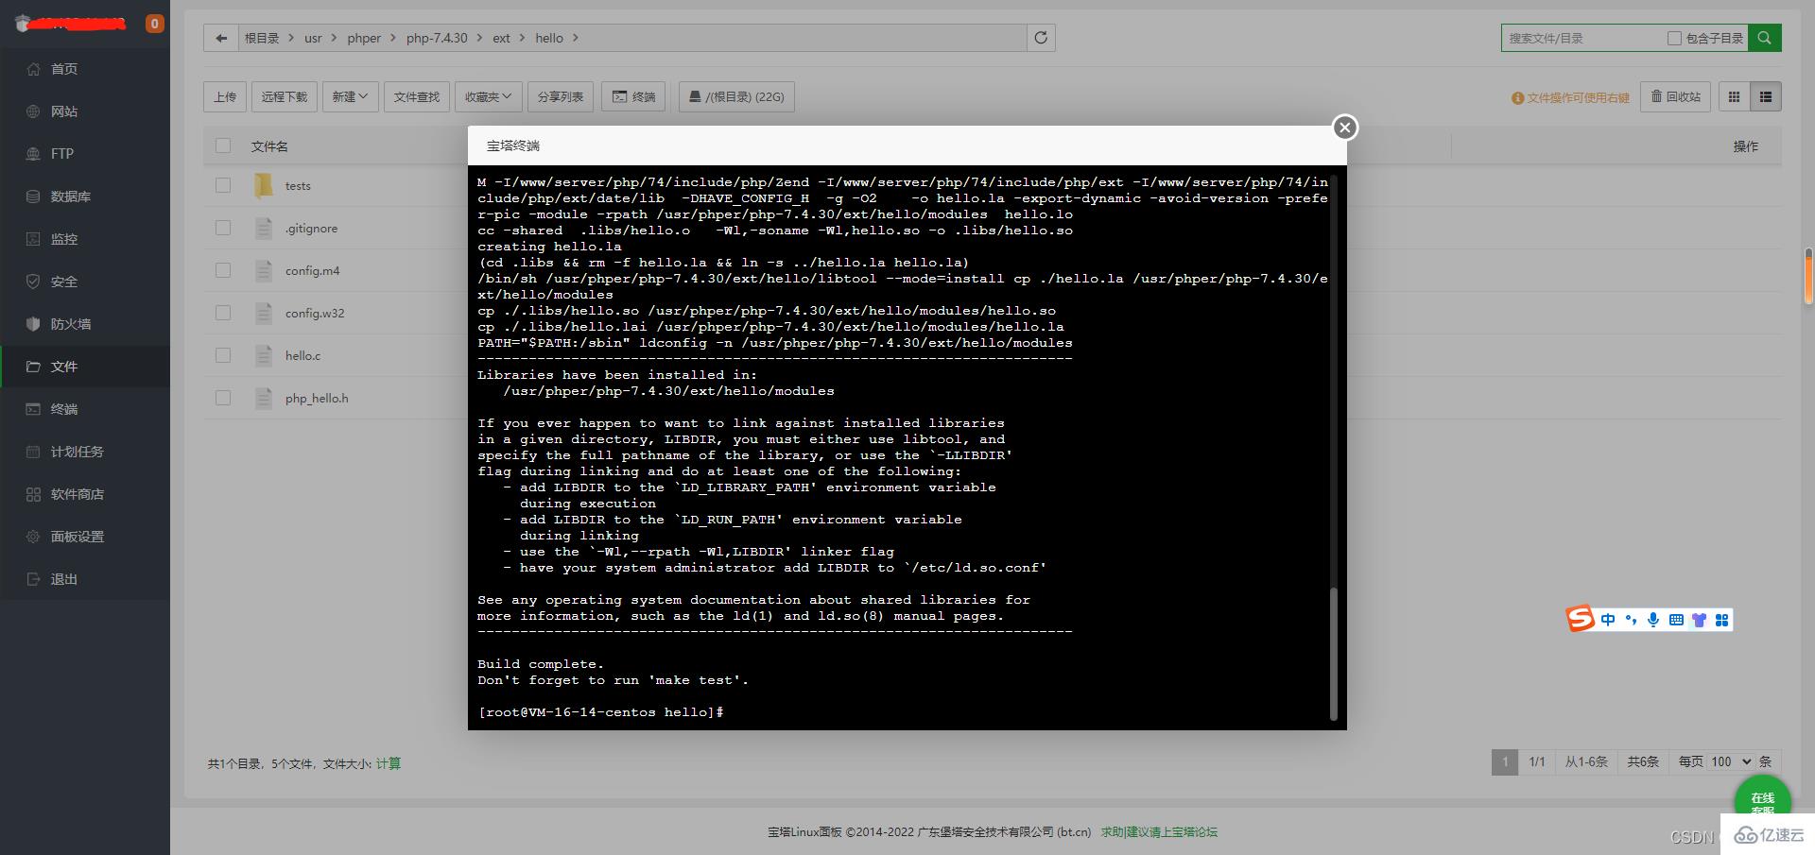Viewport: 1815px width, 855px height.
Task: Select the php_hello.h file name
Action: coord(317,399)
